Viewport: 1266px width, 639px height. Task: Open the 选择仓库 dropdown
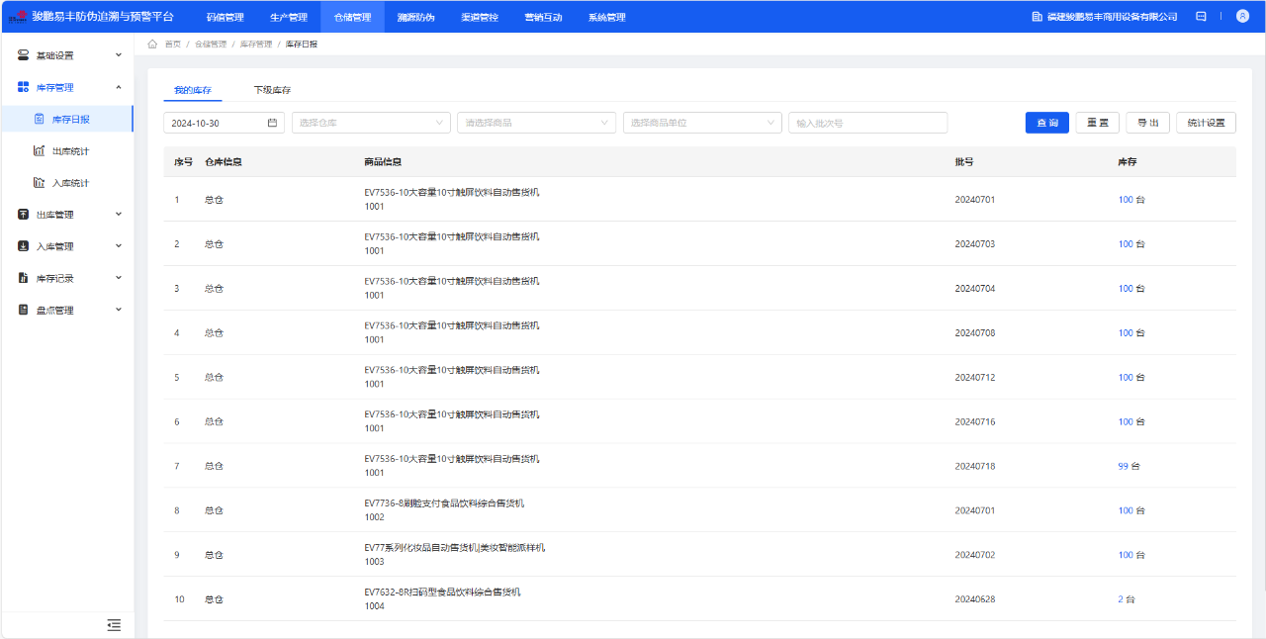coord(371,123)
